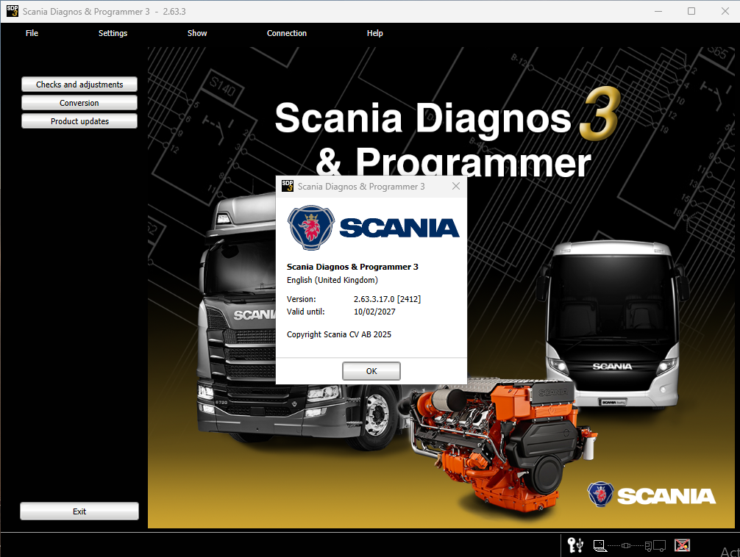Click the Scania griffin logo in the dialog
The width and height of the screenshot is (740, 557).
(x=311, y=227)
